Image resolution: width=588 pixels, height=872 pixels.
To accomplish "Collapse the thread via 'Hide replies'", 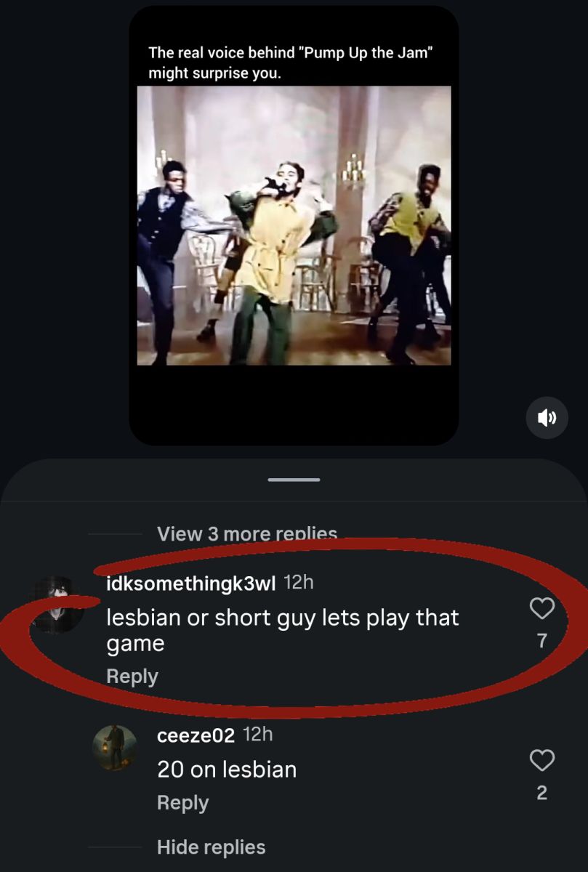I will click(x=210, y=847).
